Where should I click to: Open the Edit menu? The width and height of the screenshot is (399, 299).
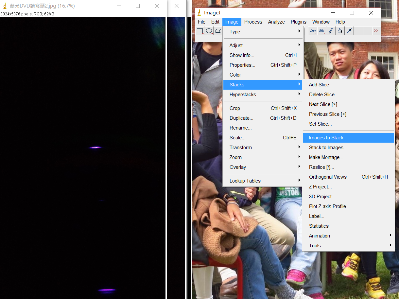pos(215,22)
